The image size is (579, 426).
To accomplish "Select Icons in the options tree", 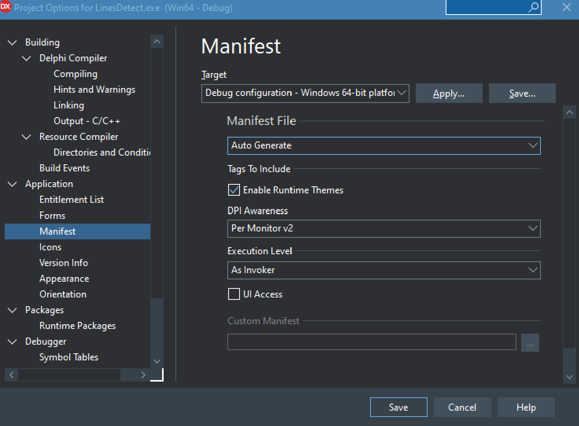I will coord(50,247).
